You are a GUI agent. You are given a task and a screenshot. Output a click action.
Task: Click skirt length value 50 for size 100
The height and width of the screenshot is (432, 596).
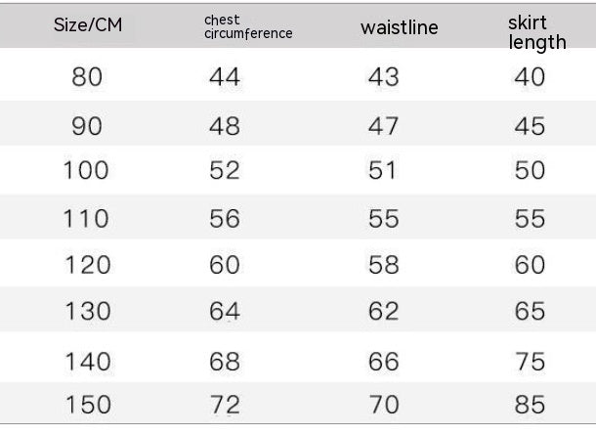pos(529,171)
